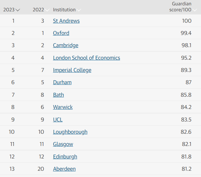Open London School of Economics link

coord(87,58)
